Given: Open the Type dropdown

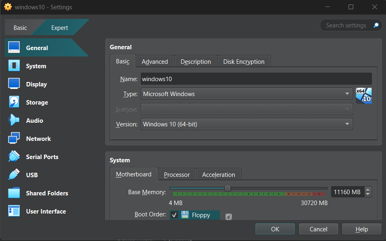Looking at the screenshot, I should coord(247,94).
